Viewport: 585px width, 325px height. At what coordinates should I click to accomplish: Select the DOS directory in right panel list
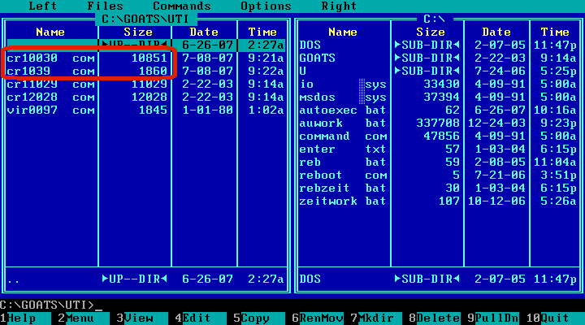(438, 45)
